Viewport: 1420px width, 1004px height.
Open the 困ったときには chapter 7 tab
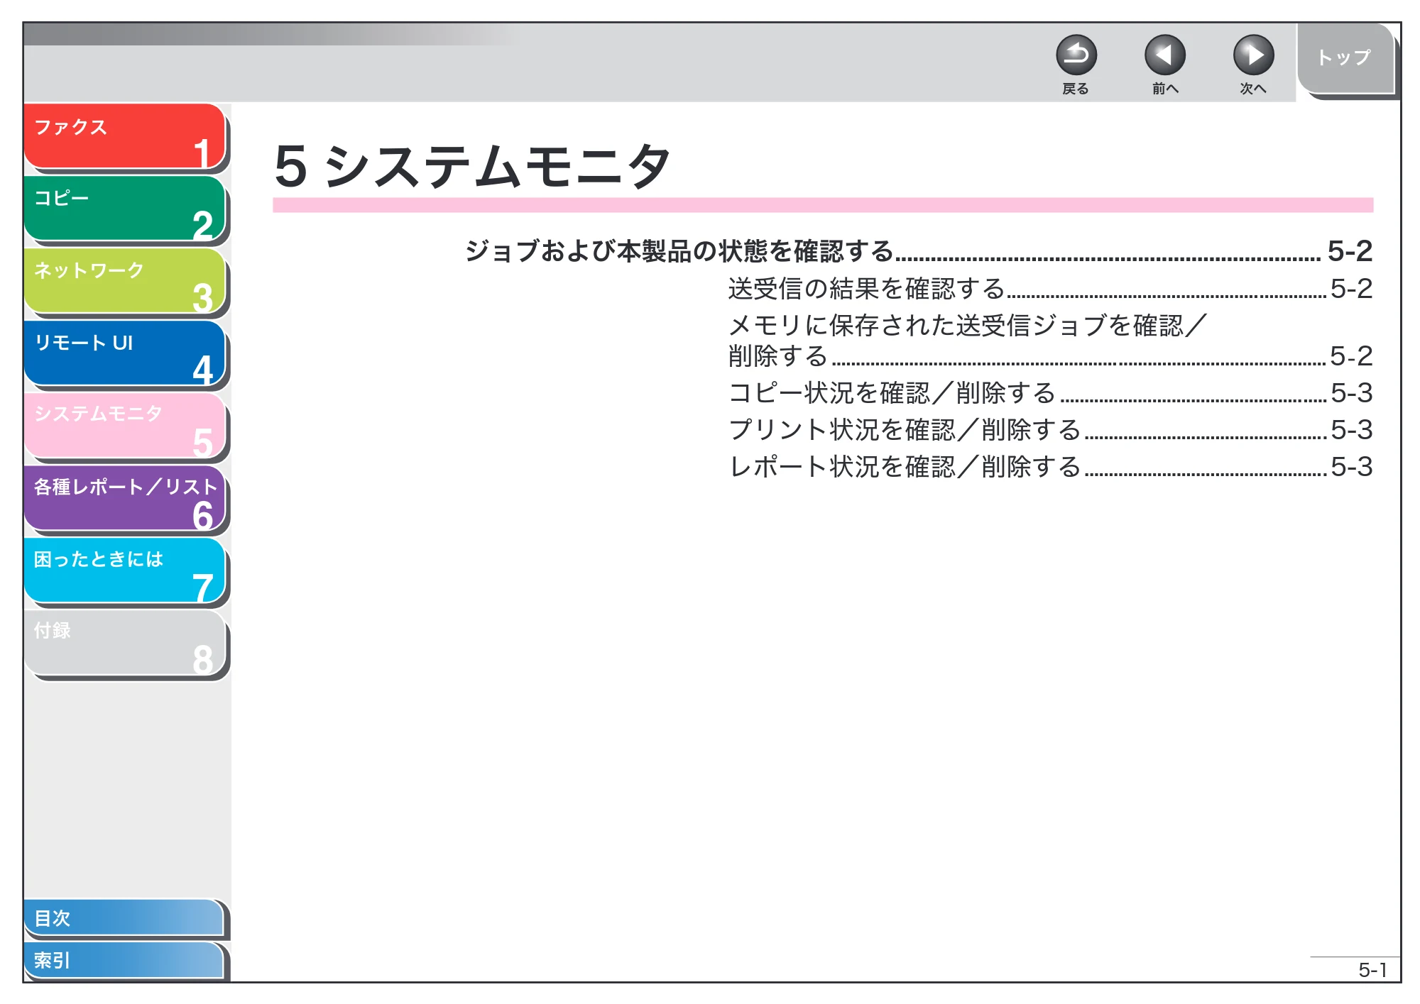tap(124, 570)
